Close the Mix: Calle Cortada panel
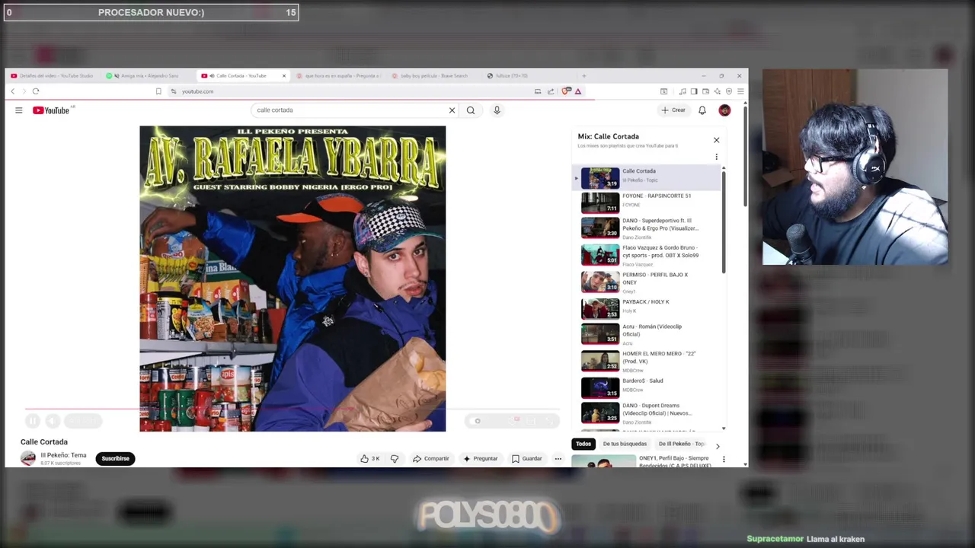Viewport: 975px width, 548px height. coord(716,140)
